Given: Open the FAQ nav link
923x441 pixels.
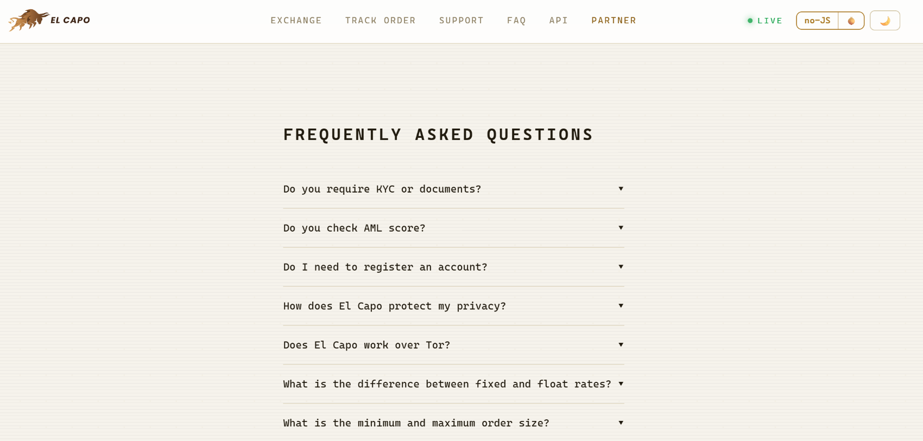Looking at the screenshot, I should pos(516,21).
